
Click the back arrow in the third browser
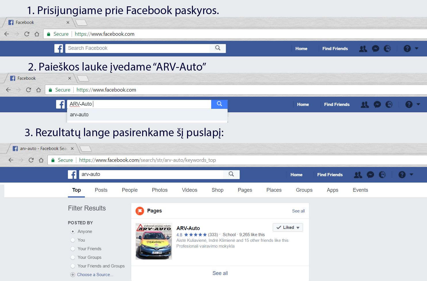tap(11, 160)
